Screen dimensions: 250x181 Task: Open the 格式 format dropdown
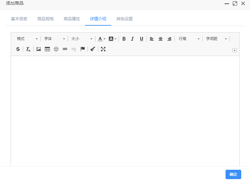(x=27, y=39)
